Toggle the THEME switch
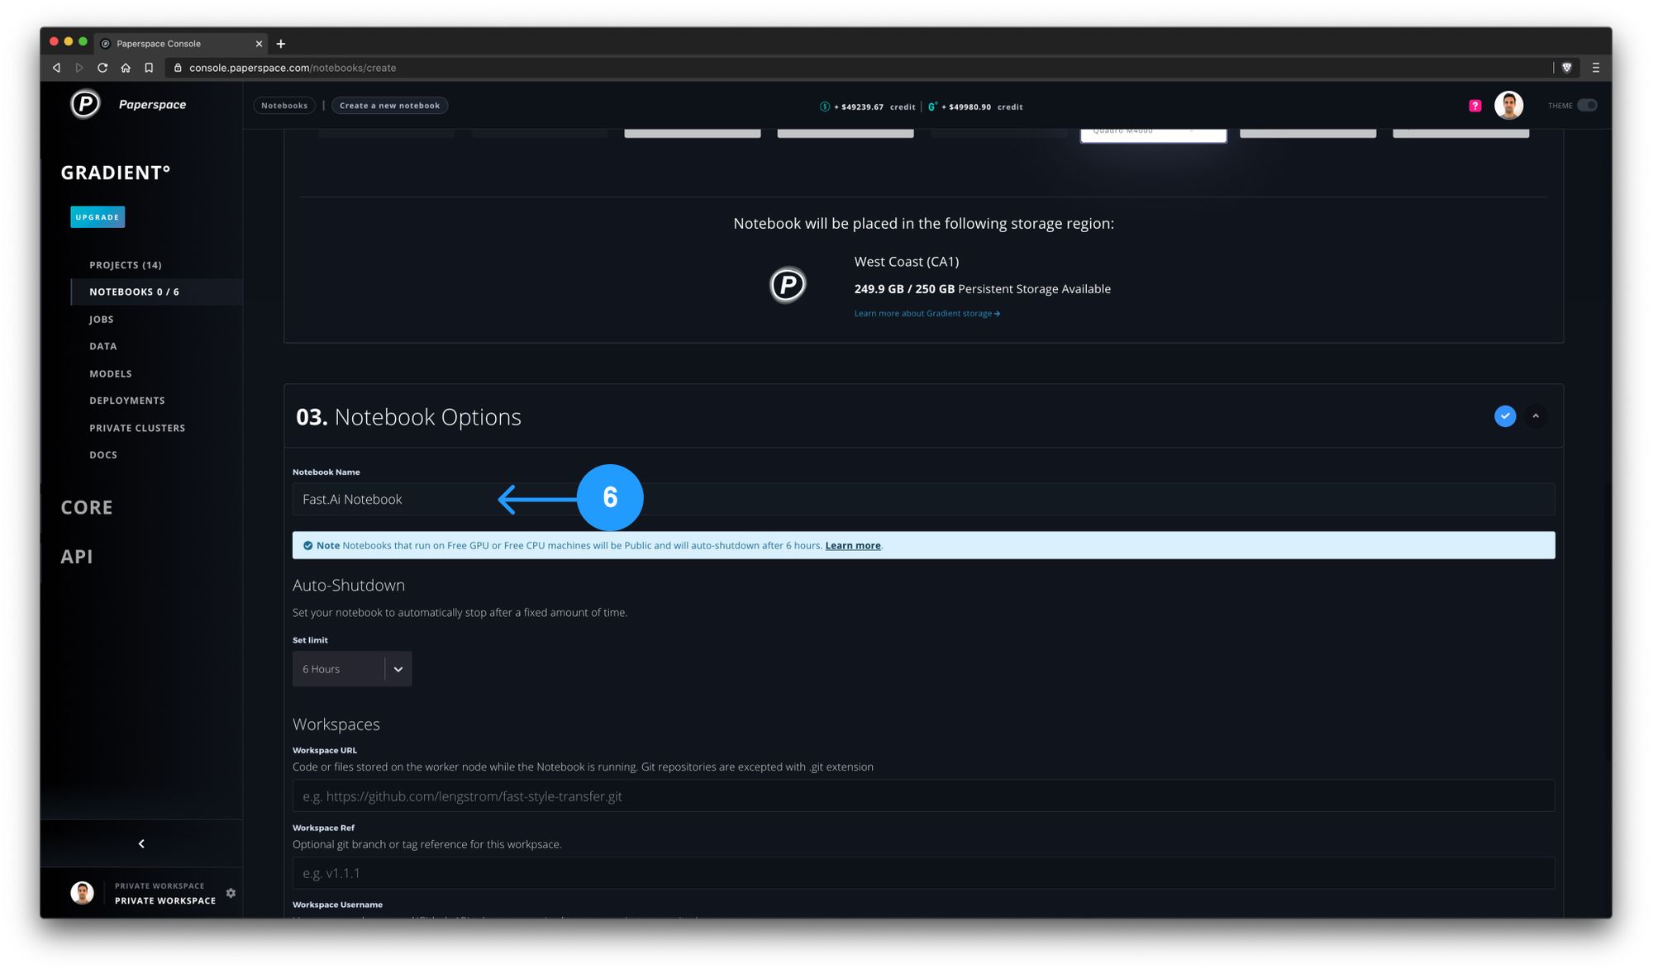 tap(1587, 106)
